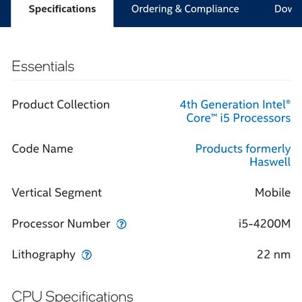
Task: Select the 22 nm lithography value
Action: (x=274, y=255)
